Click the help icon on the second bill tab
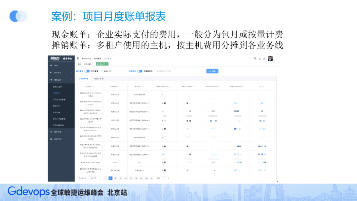Screen dimensions: 357x201 point(103,79)
